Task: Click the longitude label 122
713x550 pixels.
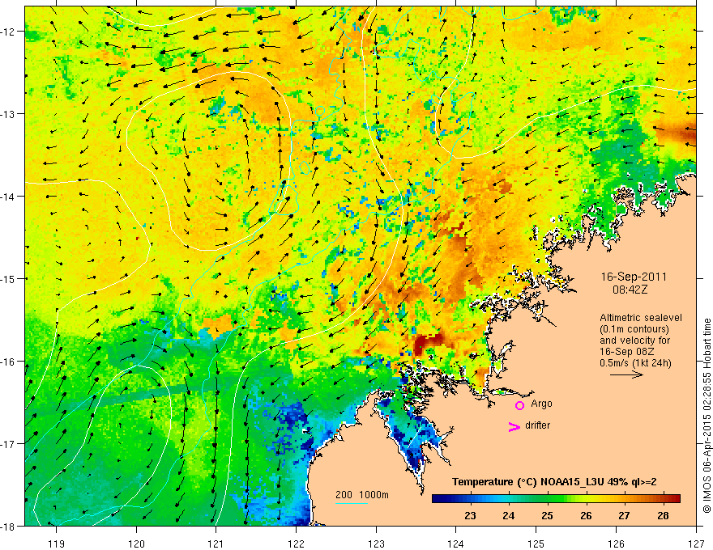Action: tap(296, 544)
